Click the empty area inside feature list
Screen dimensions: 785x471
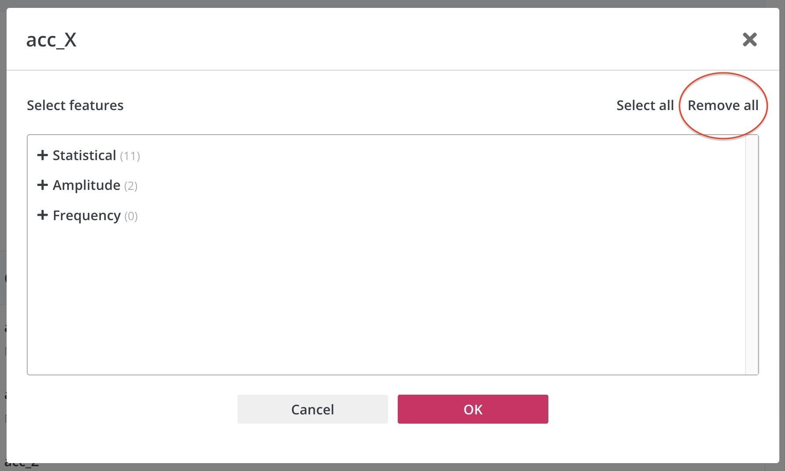386,298
